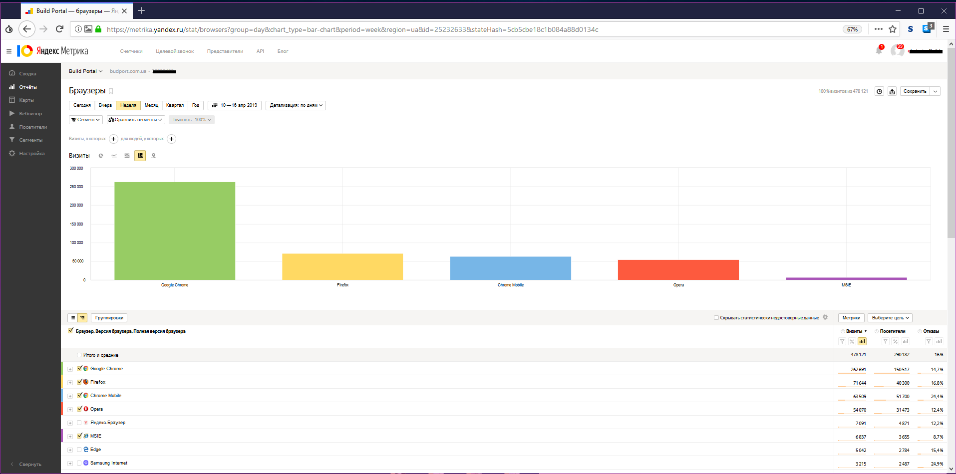Add a condition for Визиты, в которых
This screenshot has height=474, width=956.
(x=114, y=139)
